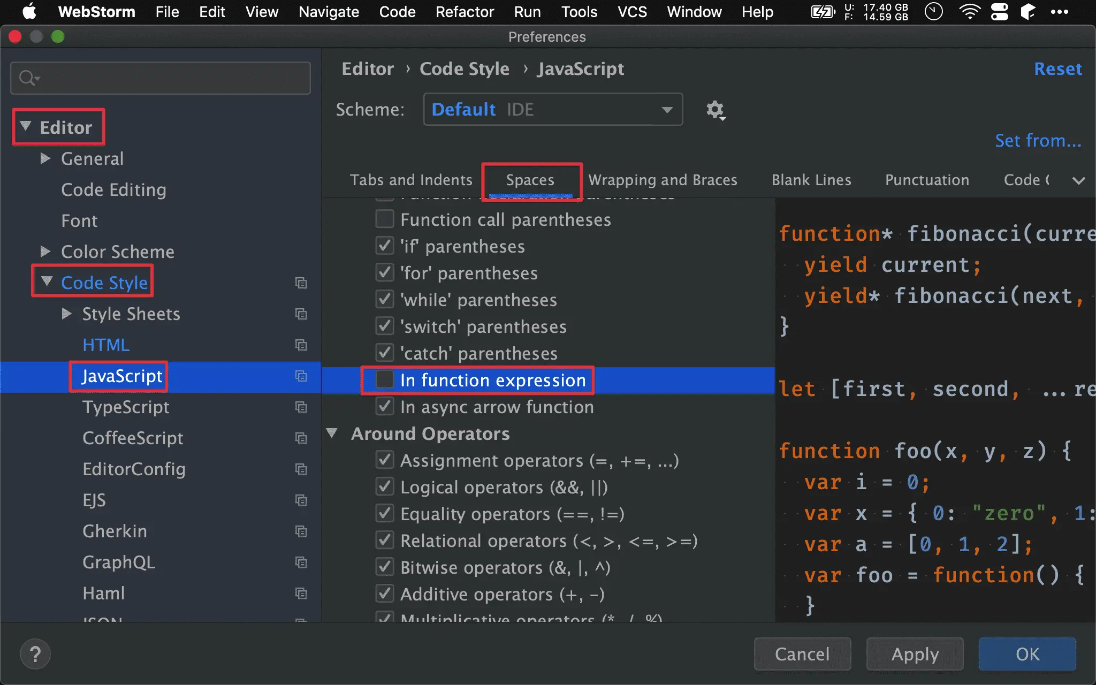The width and height of the screenshot is (1096, 685).
Task: Click the scheme settings gear icon
Action: pos(715,110)
